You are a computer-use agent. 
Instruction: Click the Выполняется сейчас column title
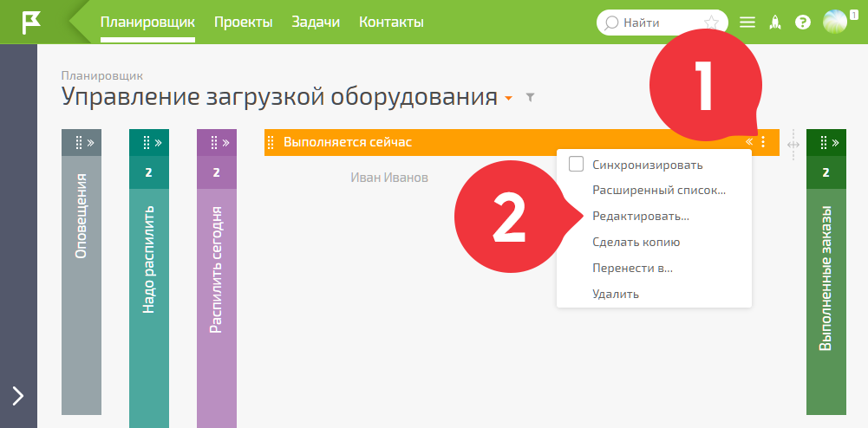click(348, 142)
